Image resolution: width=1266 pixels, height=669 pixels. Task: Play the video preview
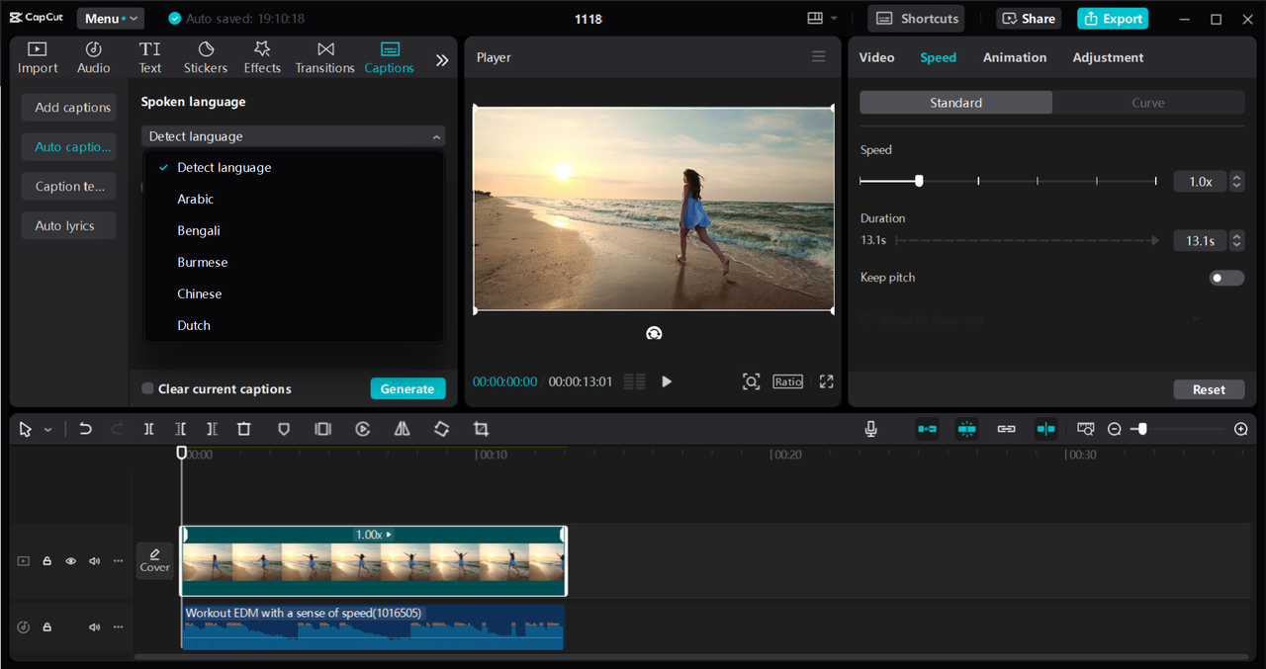coord(667,381)
